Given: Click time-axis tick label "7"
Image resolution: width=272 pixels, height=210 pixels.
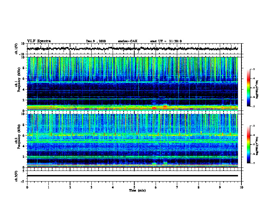Looking at the screenshot, I should coord(177,187).
